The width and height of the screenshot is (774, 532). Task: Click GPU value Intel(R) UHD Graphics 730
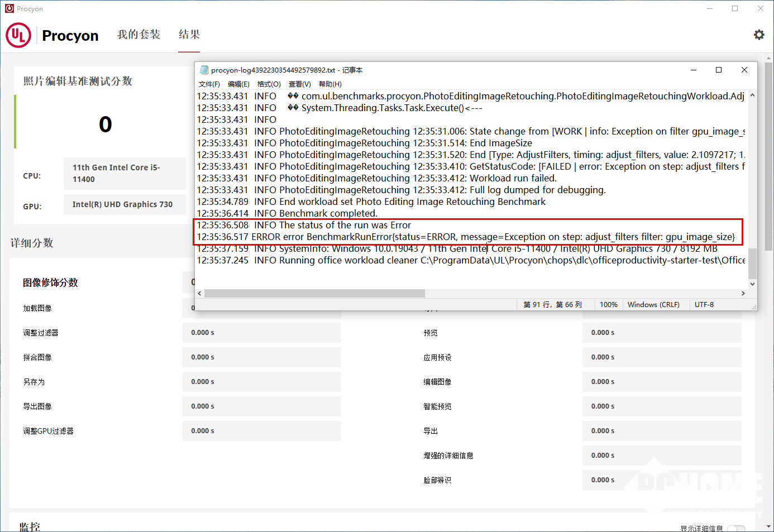click(125, 204)
